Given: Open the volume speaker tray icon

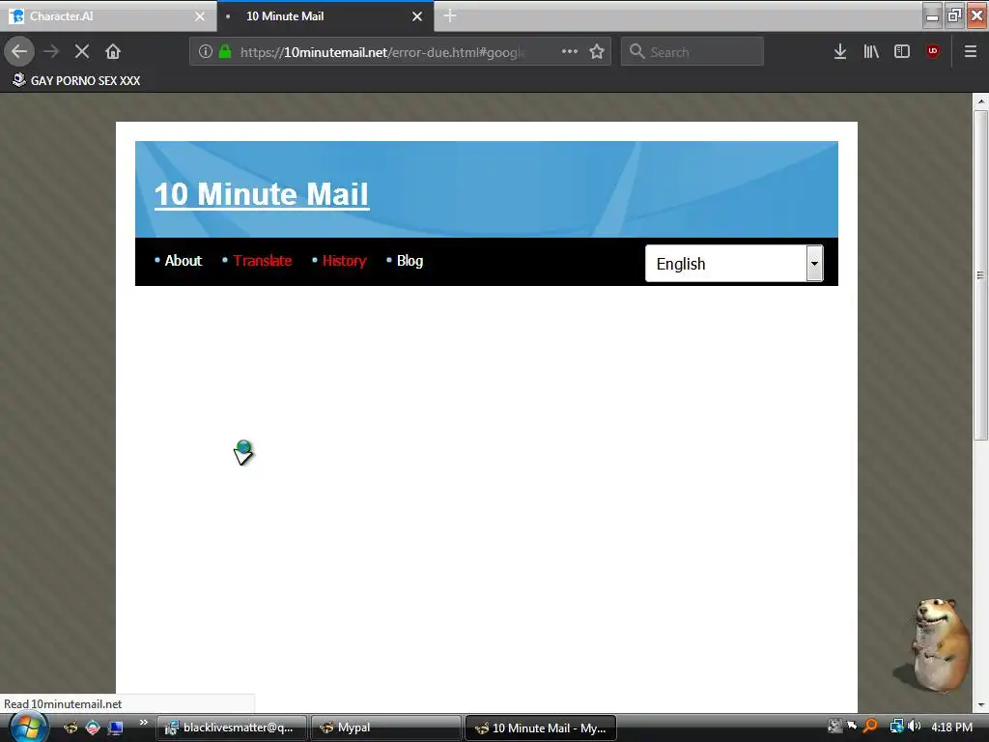Looking at the screenshot, I should coord(914,727).
